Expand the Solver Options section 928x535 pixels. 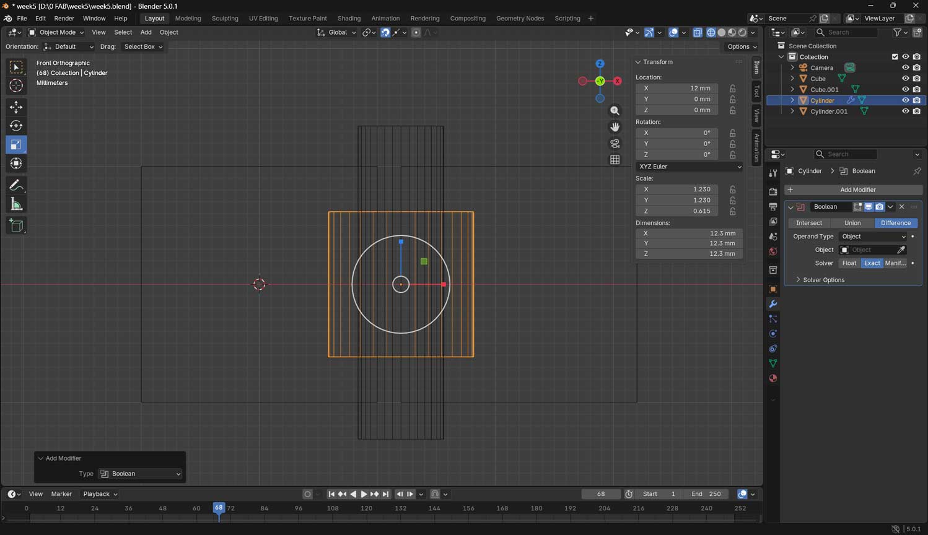[x=823, y=280]
